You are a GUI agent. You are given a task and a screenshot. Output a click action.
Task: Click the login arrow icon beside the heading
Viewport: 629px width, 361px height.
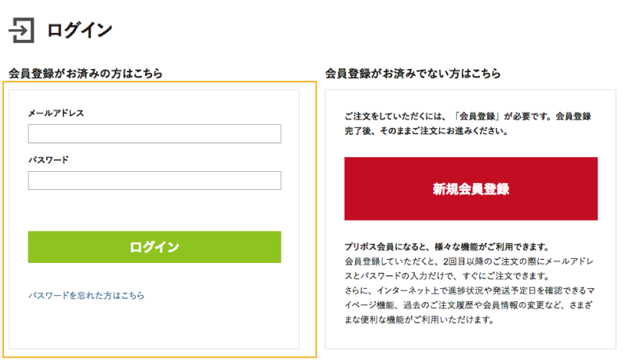pyautogui.click(x=22, y=31)
